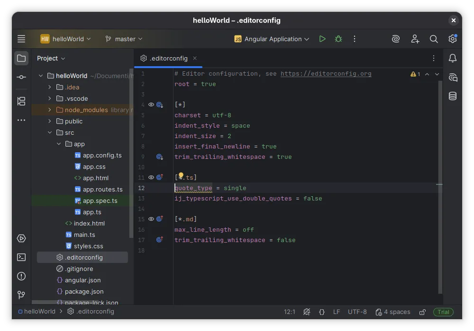Open the editorconfig.org link
This screenshot has width=474, height=331.
[x=326, y=74]
